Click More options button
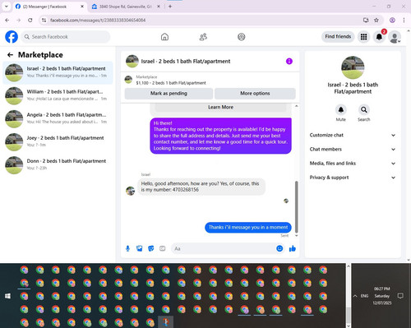 tap(255, 94)
